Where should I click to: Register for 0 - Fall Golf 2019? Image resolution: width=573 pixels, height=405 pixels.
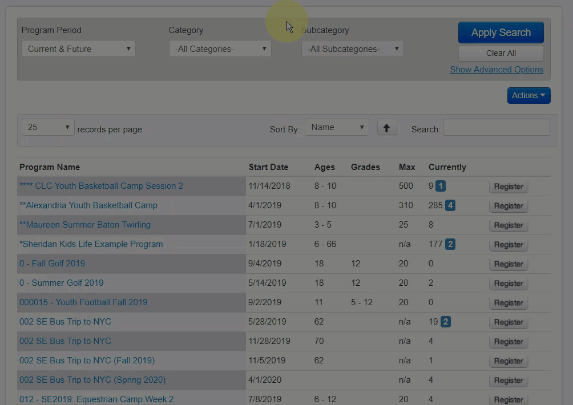(x=508, y=264)
